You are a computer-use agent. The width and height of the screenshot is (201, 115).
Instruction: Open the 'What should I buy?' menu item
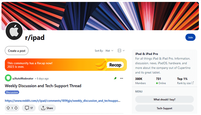click(164, 99)
